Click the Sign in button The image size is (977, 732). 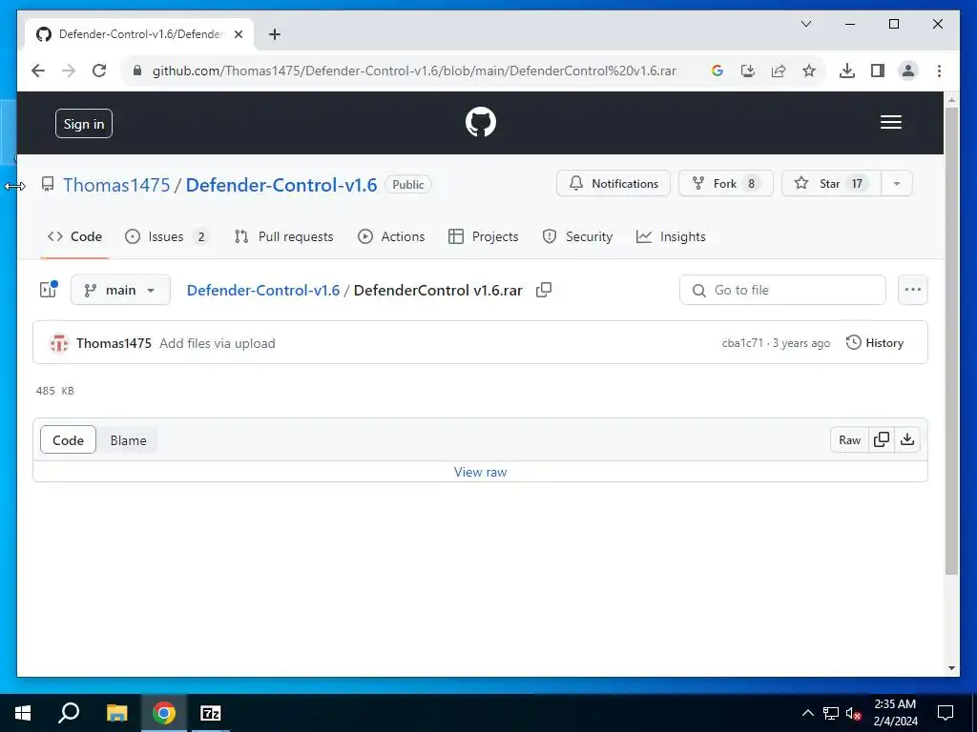84,124
